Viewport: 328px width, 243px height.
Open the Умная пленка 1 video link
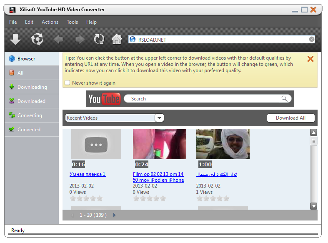click(x=88, y=174)
